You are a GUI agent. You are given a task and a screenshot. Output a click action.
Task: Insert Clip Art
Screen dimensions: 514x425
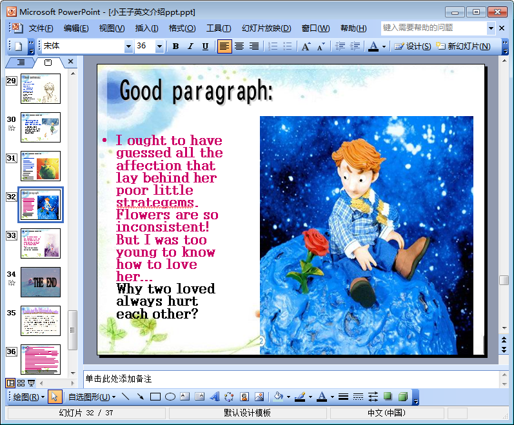tap(244, 397)
